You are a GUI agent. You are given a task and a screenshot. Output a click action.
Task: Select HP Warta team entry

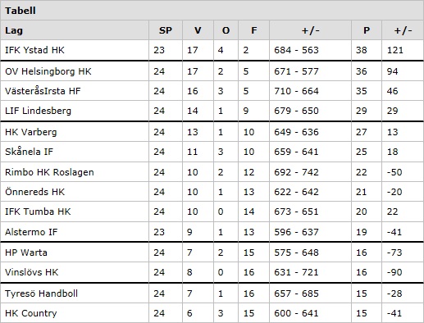point(26,252)
